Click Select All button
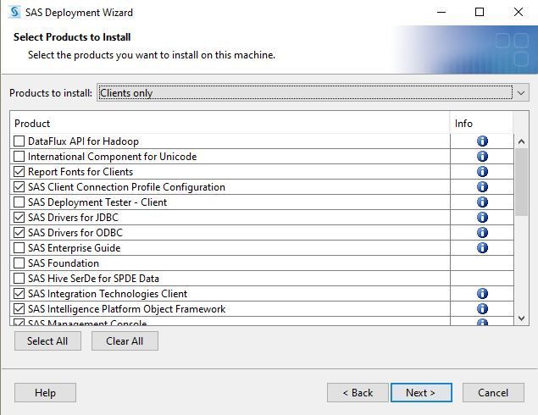This screenshot has height=415, width=538. 47,341
